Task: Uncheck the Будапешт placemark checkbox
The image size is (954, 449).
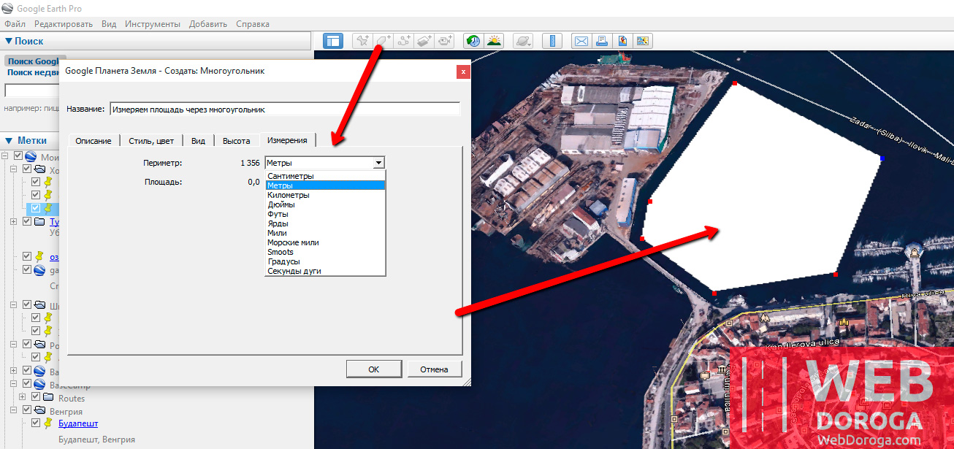Action: [x=35, y=423]
